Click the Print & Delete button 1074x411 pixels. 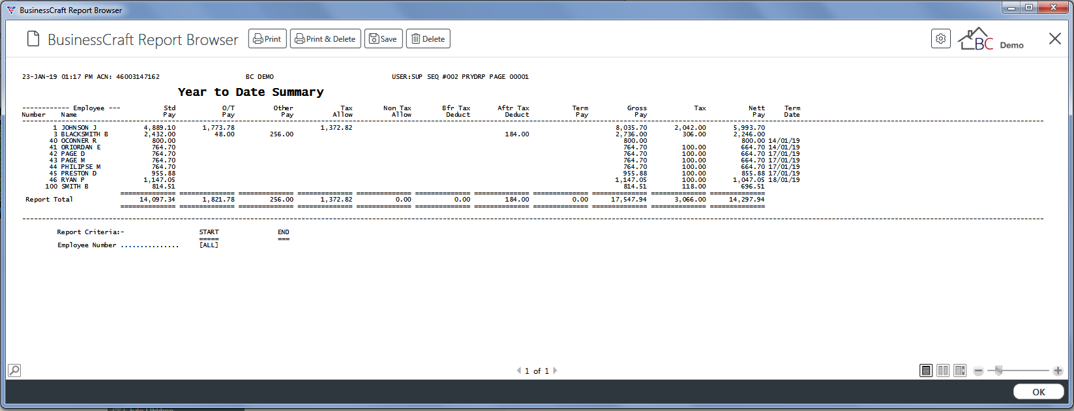coord(325,38)
